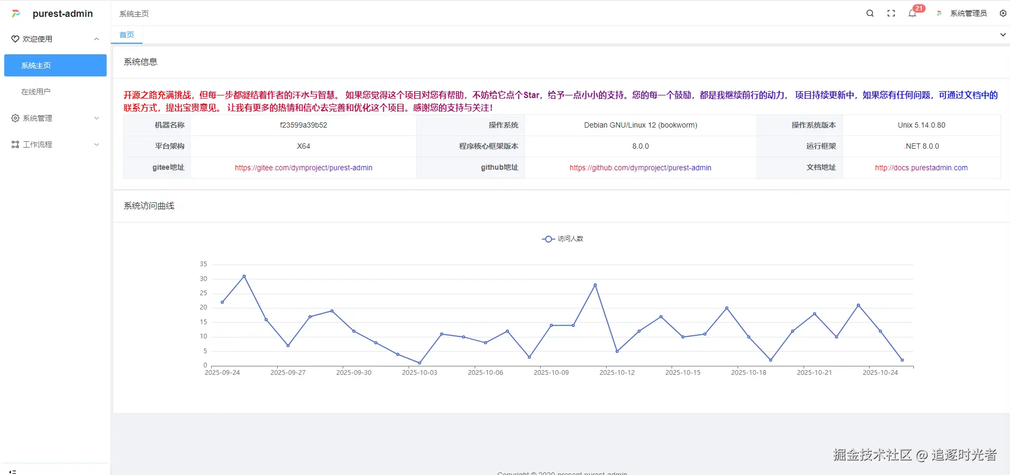Click the purest-admin logo icon
The width and height of the screenshot is (1010, 475).
[16, 14]
